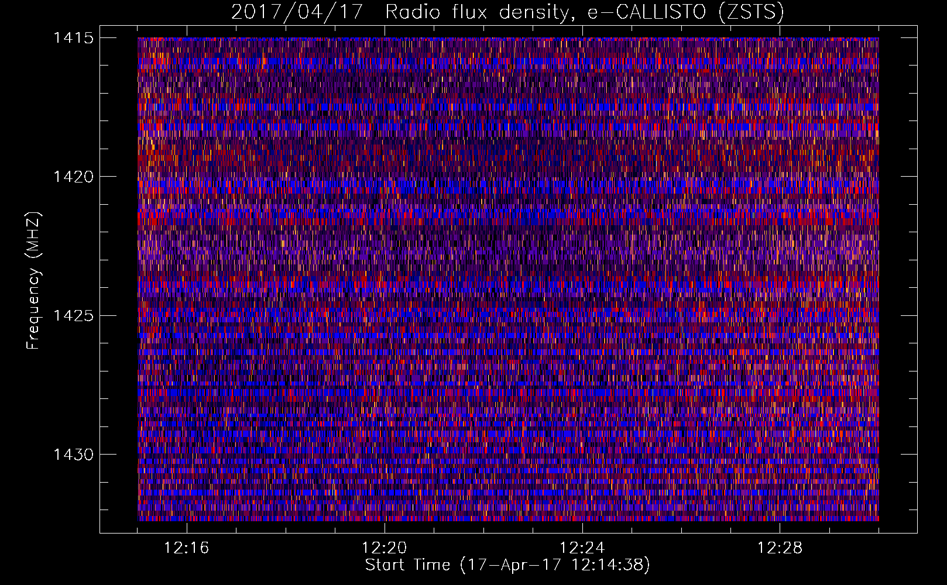Select the 1425 frequency axis label
The height and width of the screenshot is (585, 947).
point(73,316)
